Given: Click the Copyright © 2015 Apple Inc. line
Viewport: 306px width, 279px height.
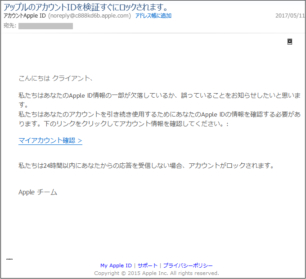Looking at the screenshot, I should [x=157, y=273].
